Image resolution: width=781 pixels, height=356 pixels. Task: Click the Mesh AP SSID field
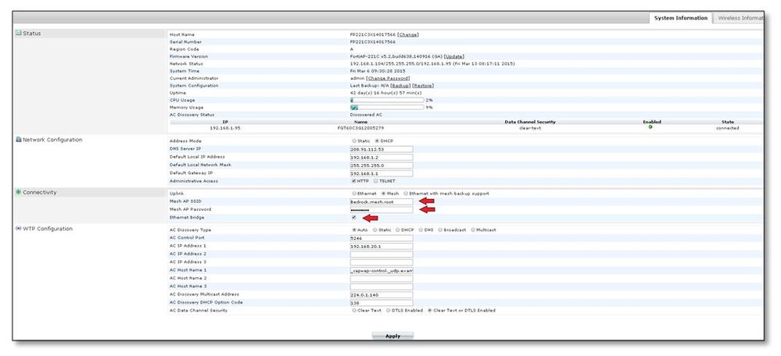pos(382,202)
